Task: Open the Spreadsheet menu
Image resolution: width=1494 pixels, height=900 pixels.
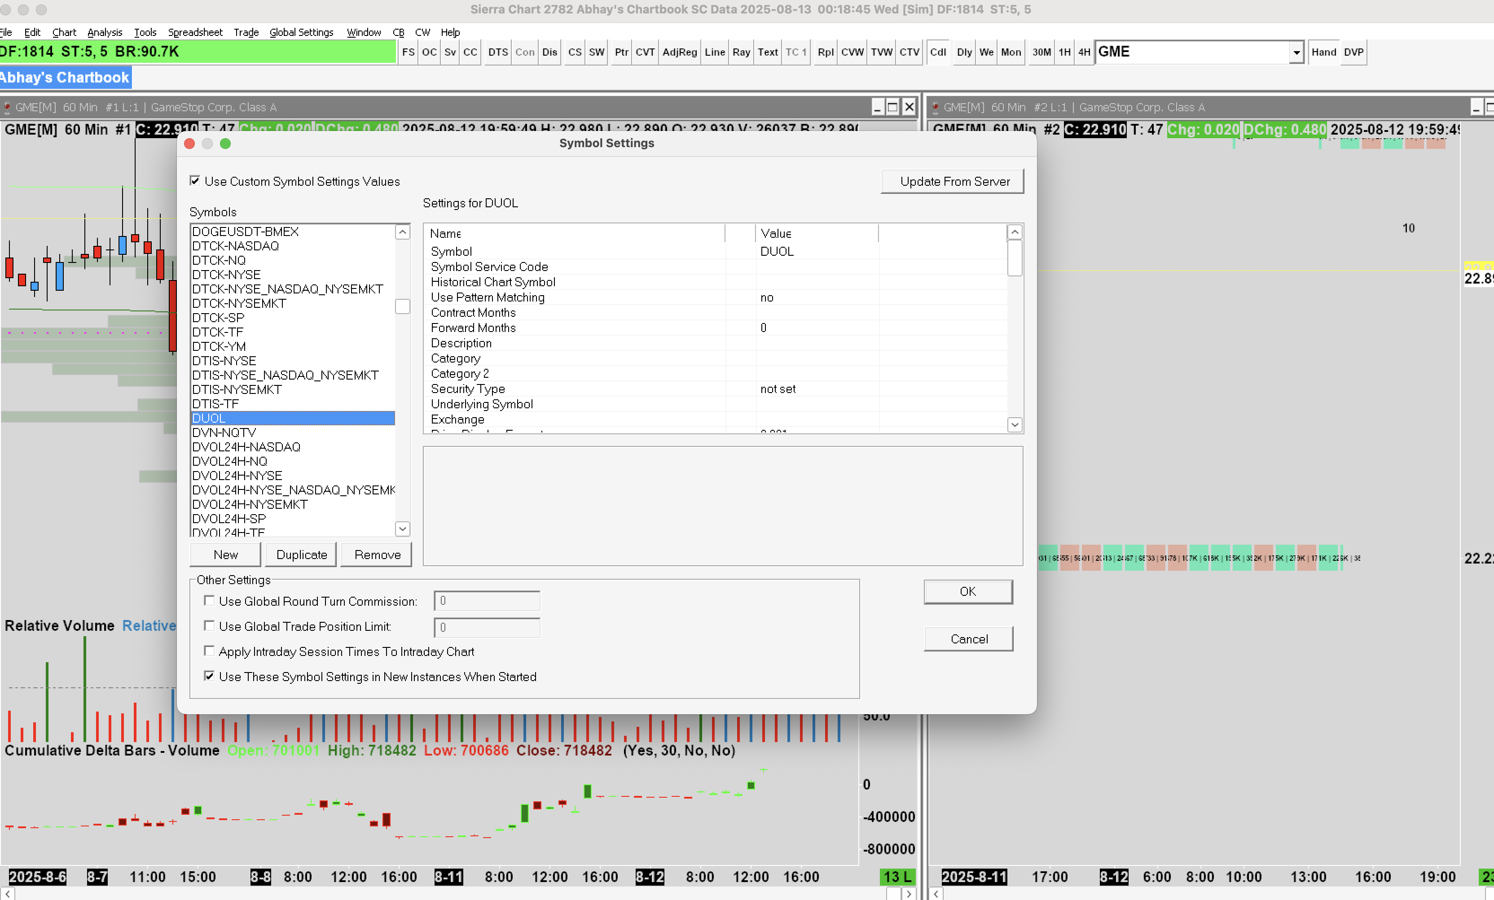Action: click(x=195, y=32)
